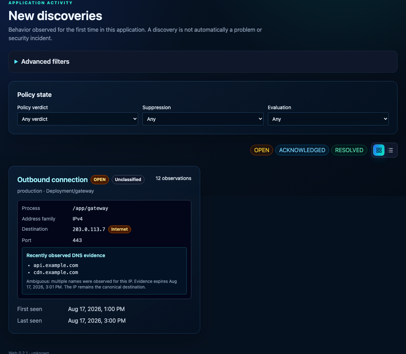The width and height of the screenshot is (406, 354).
Task: Switch to grid card view
Action: (x=379, y=150)
